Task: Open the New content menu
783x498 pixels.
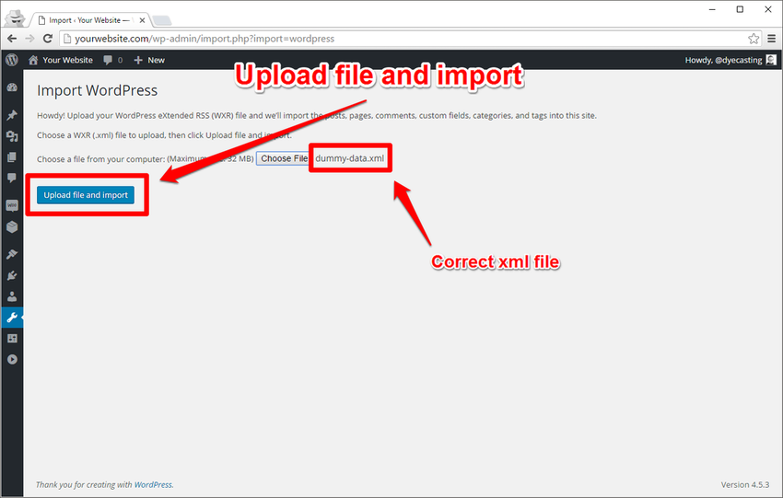Action: [149, 60]
